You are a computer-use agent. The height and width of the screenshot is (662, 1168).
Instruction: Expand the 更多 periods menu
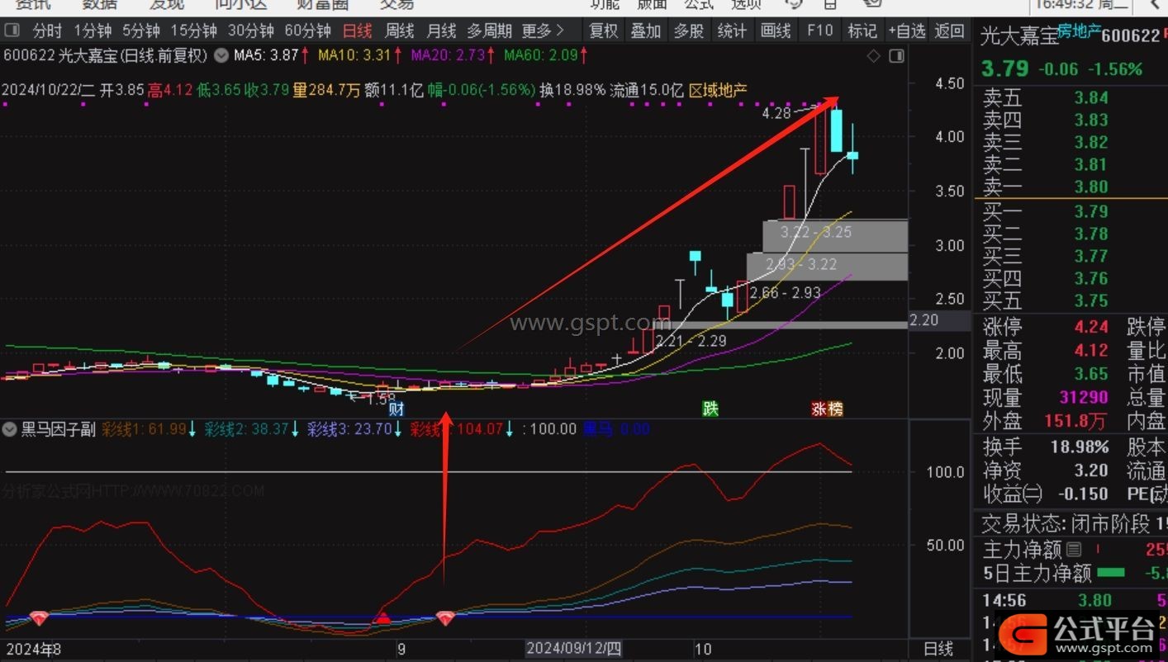[543, 31]
